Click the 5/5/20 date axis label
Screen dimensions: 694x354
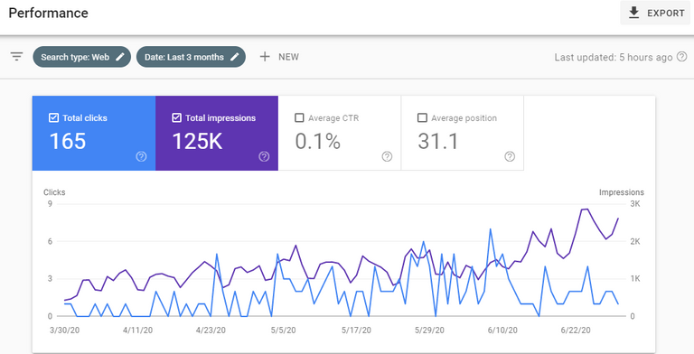[283, 331]
